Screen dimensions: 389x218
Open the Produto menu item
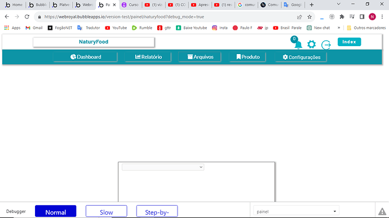point(247,57)
